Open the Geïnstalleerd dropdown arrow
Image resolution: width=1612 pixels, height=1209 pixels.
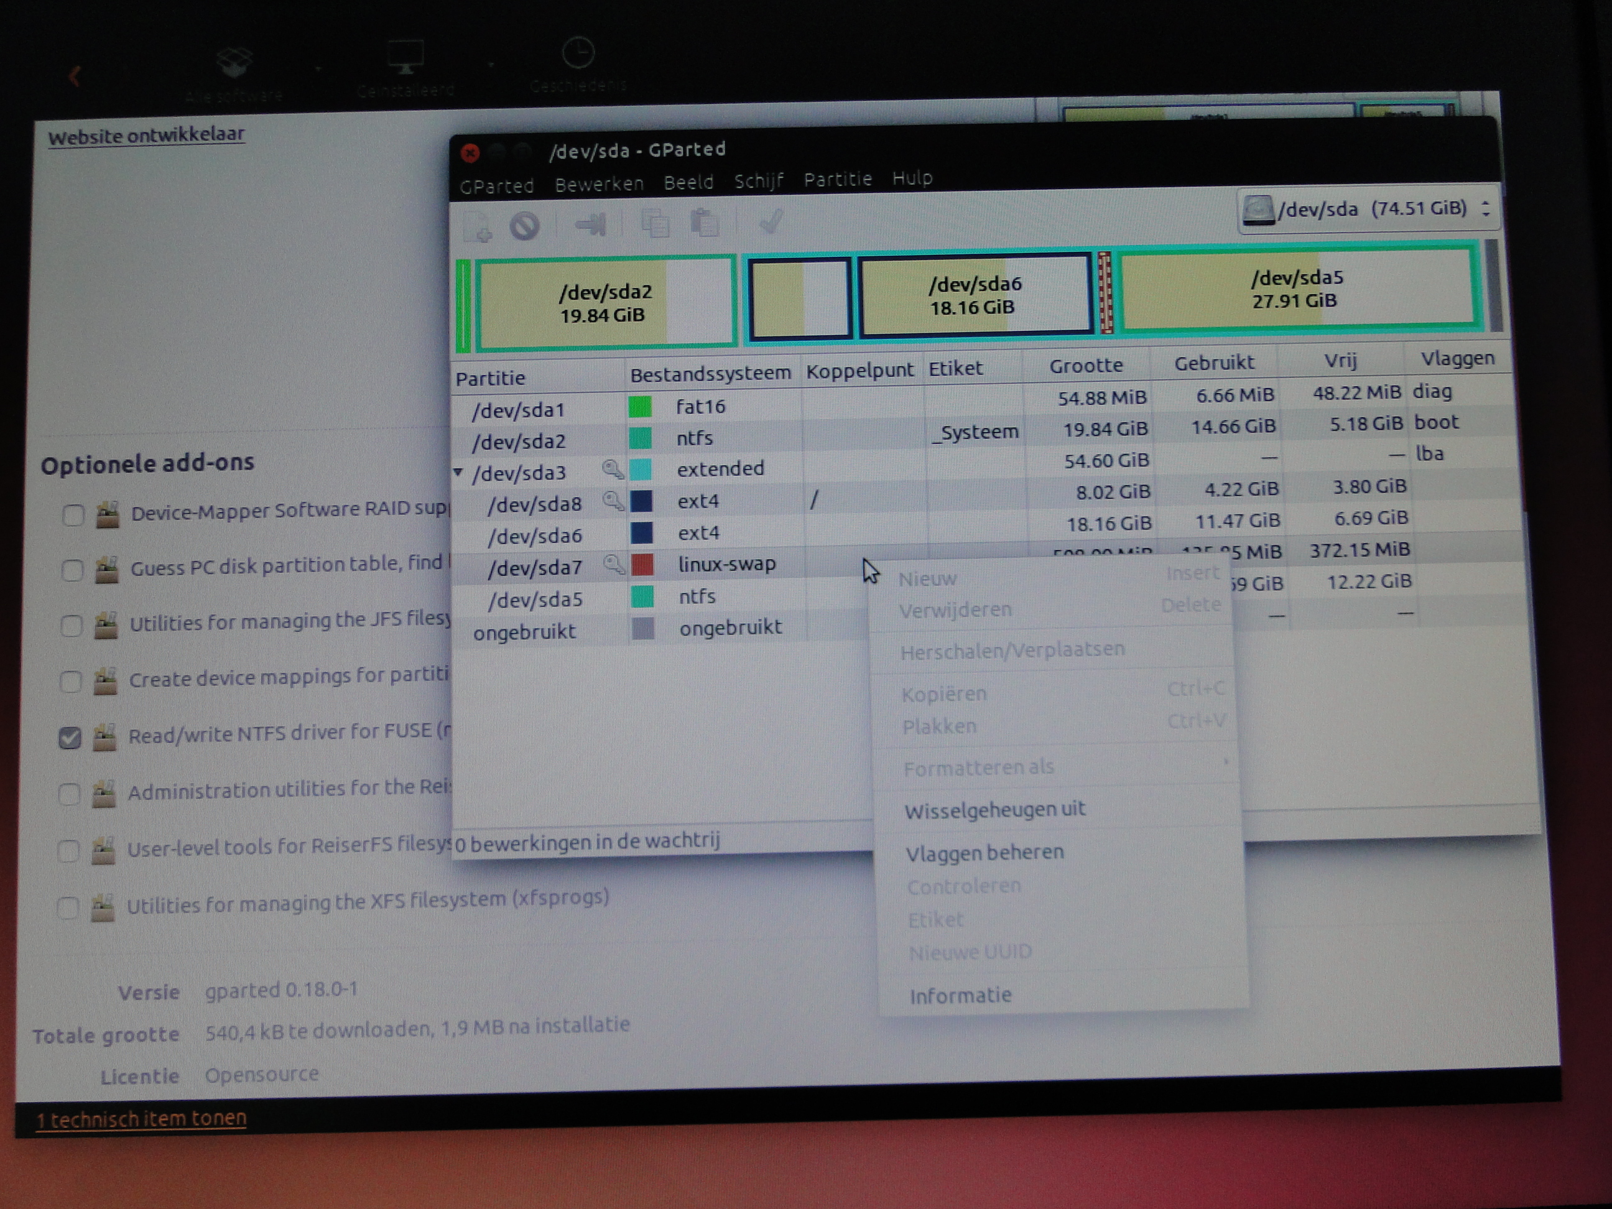(491, 64)
